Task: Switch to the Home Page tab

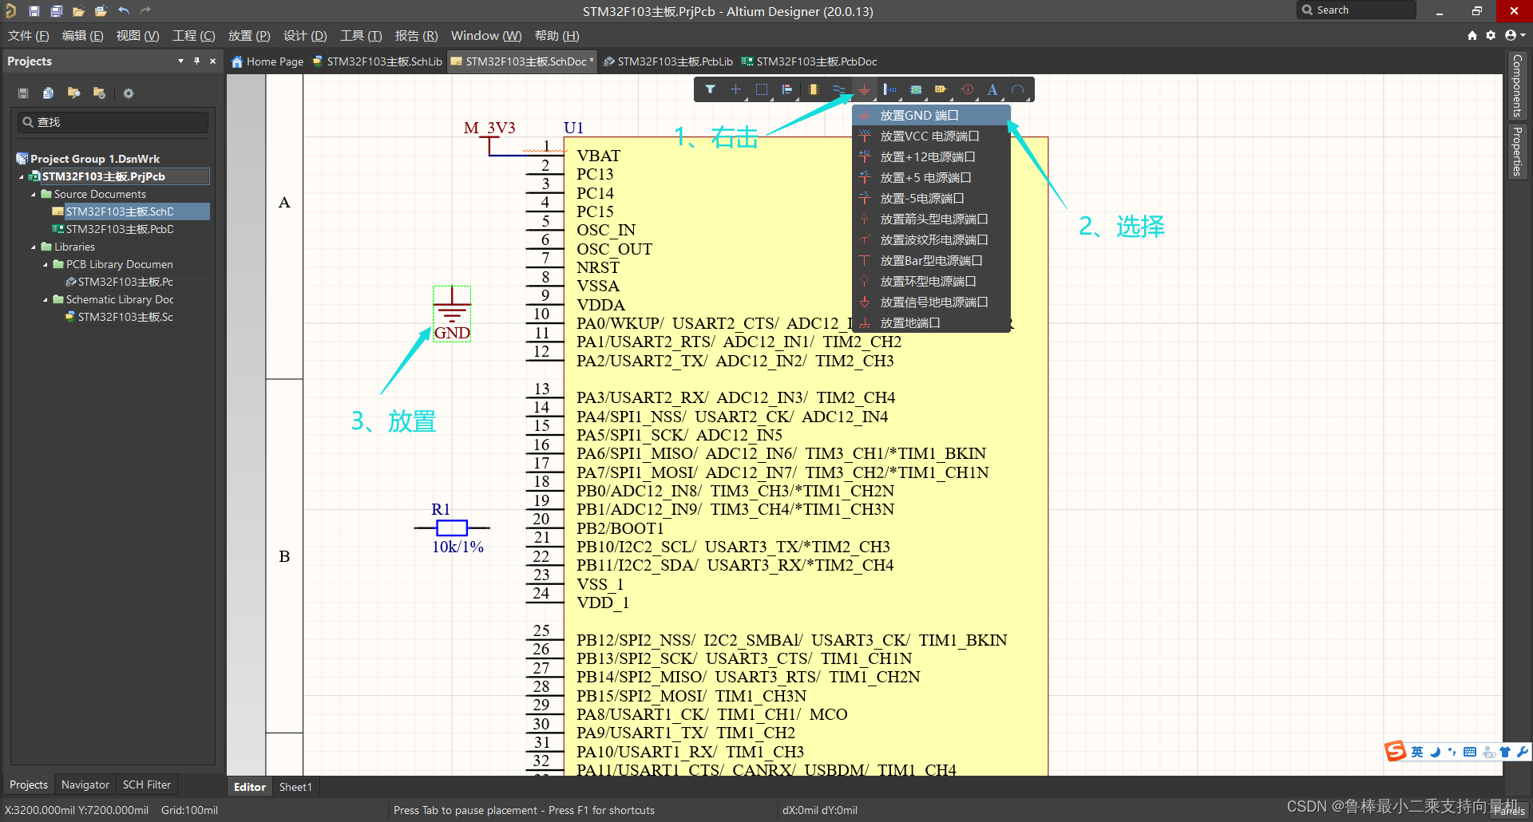Action: [267, 61]
